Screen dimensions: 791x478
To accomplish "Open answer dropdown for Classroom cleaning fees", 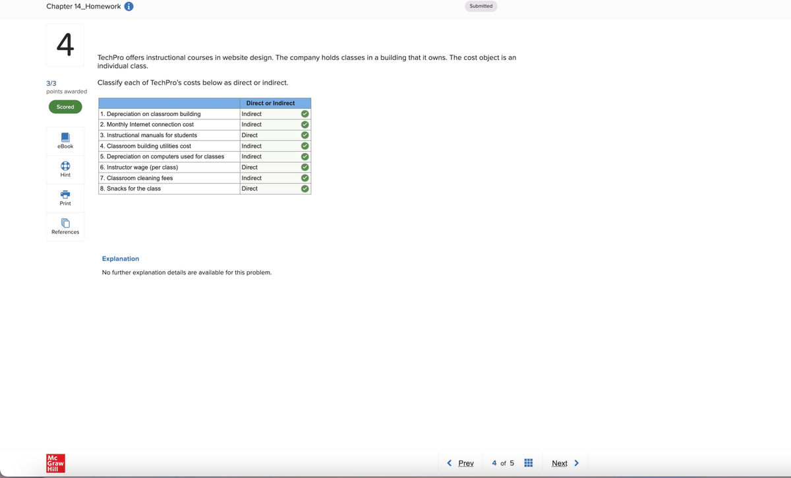I will click(x=269, y=178).
